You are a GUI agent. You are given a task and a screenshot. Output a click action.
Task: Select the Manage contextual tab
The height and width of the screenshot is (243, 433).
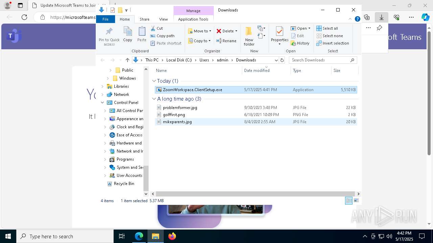point(193,11)
